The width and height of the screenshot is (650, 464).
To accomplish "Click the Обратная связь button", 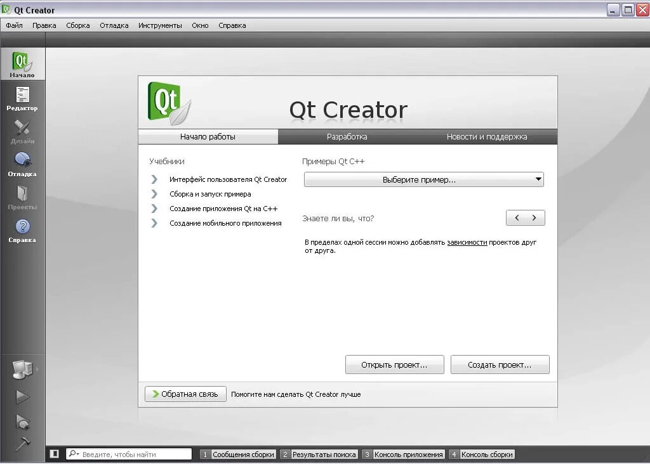I will (x=185, y=394).
